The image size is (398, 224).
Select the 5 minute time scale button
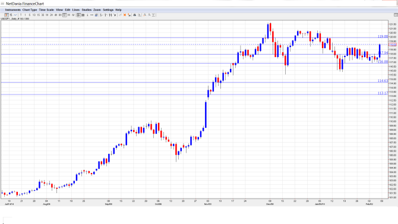click(30, 15)
